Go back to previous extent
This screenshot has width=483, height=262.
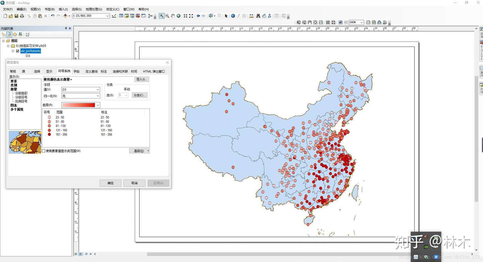coord(198,16)
